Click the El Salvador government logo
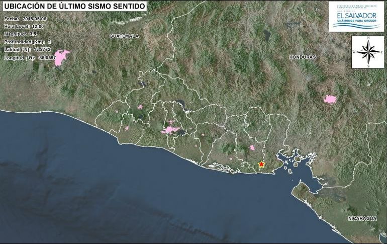Viewport: 387px width, 244px height. click(357, 16)
